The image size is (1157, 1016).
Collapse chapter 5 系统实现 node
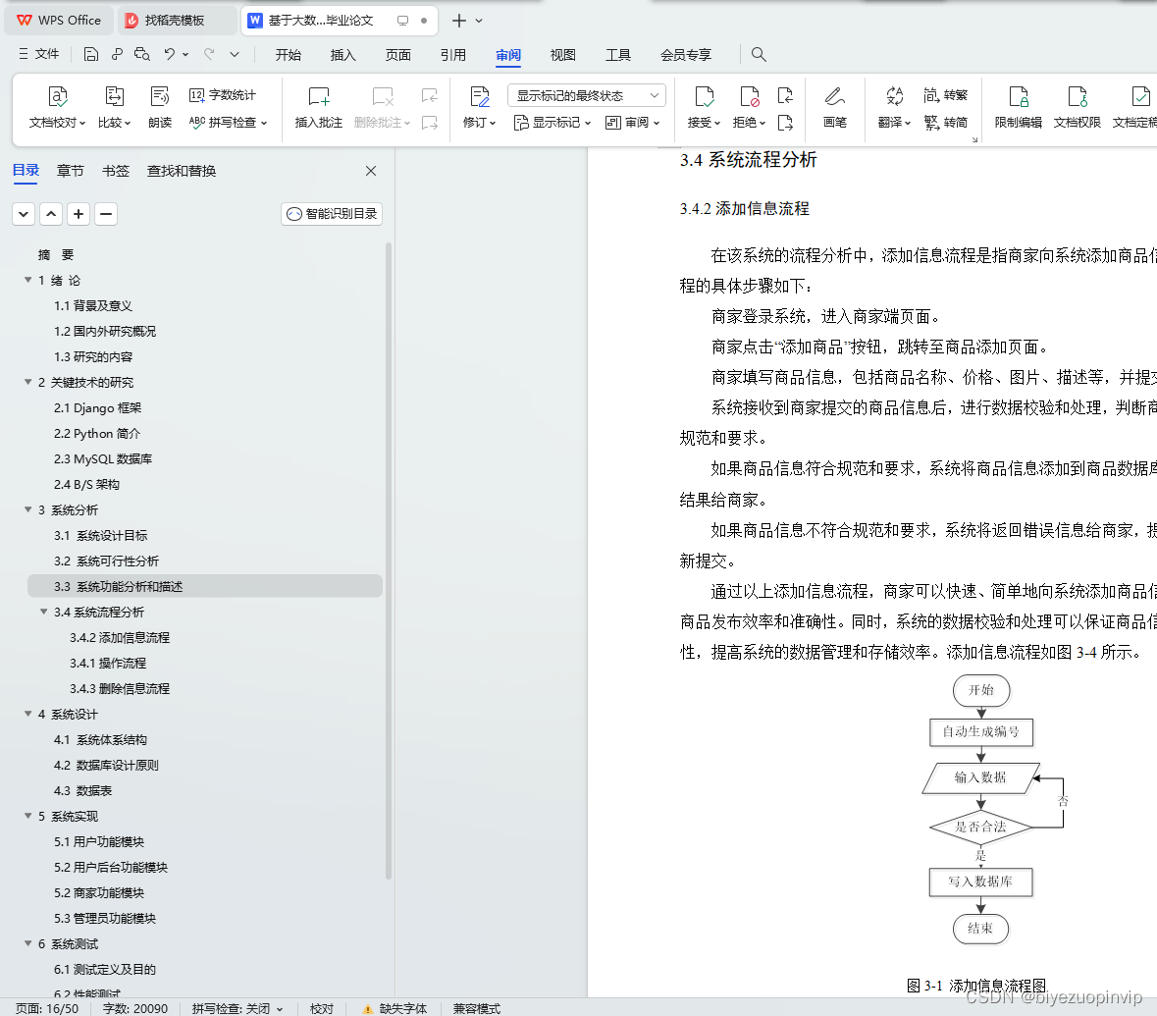pos(28,816)
